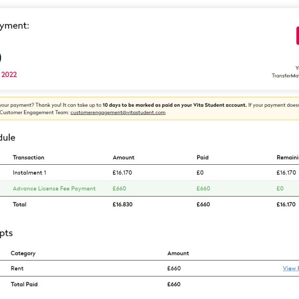Select the Transaction column header
The image size is (299, 299).
pyautogui.click(x=28, y=158)
